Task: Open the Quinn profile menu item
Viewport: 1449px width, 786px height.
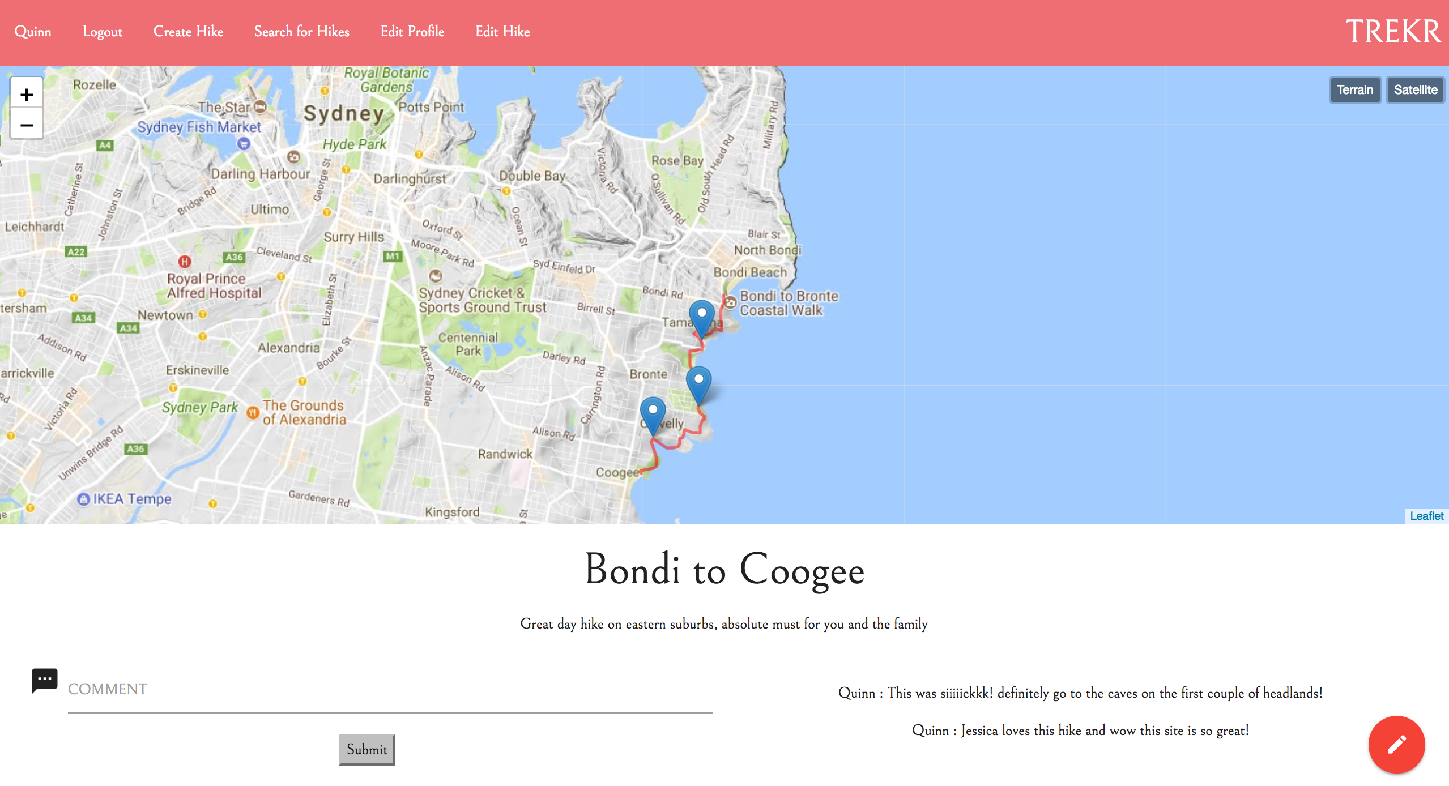Action: 33,32
